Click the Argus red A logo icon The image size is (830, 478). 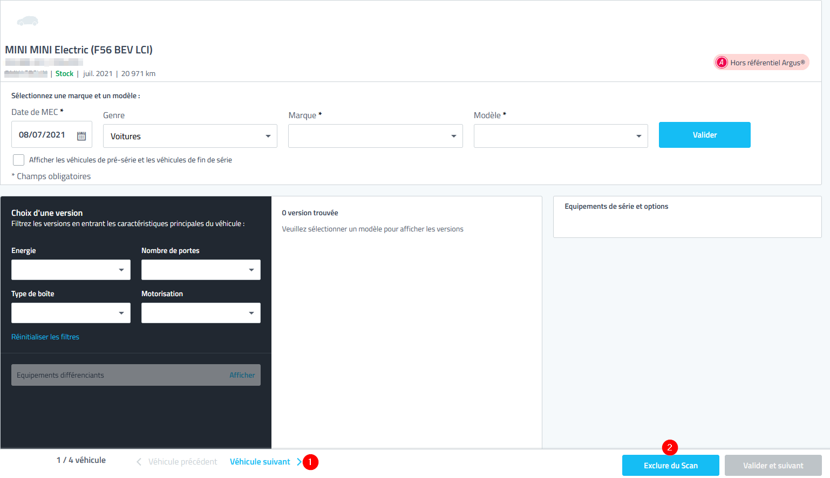722,63
